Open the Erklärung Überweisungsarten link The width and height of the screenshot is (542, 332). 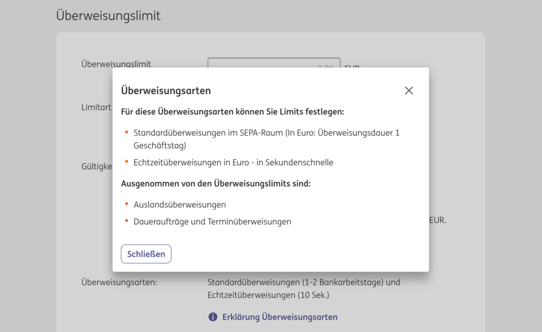point(280,317)
